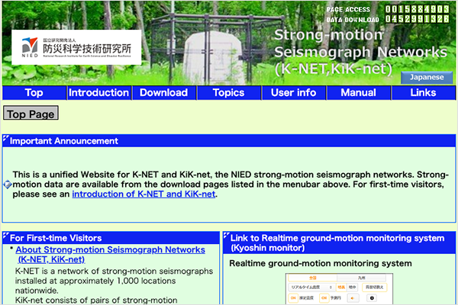Open the Top menu item
The width and height of the screenshot is (458, 305).
pyautogui.click(x=34, y=93)
